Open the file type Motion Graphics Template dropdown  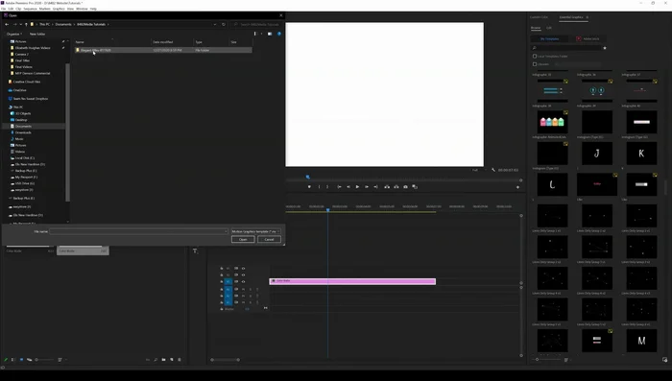click(256, 231)
